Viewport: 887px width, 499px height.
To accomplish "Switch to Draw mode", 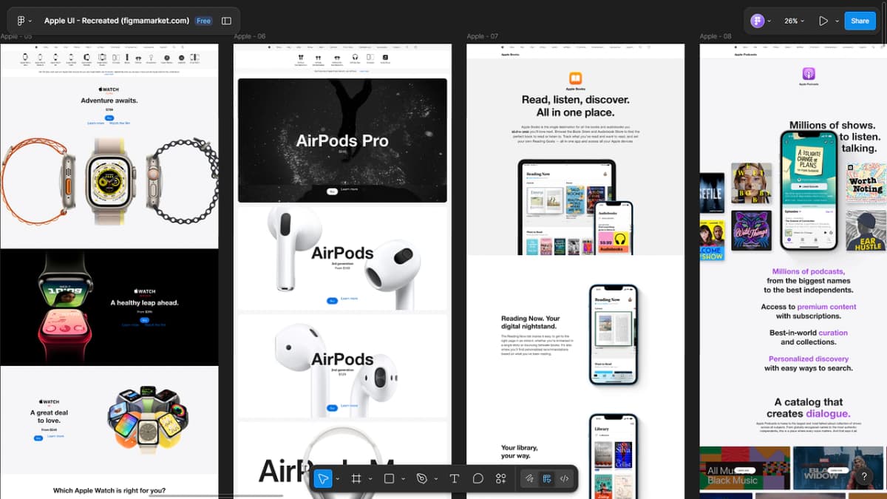I will pyautogui.click(x=530, y=478).
